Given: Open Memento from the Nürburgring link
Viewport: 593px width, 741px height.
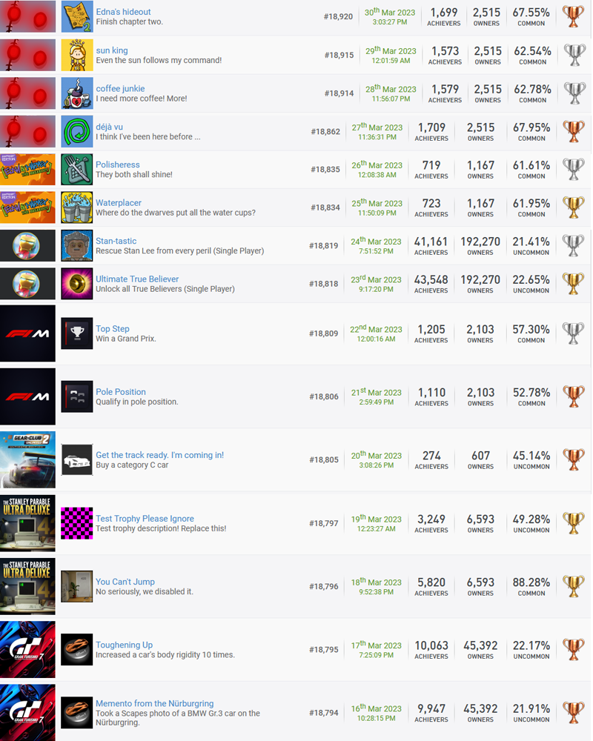Looking at the screenshot, I should [x=155, y=704].
